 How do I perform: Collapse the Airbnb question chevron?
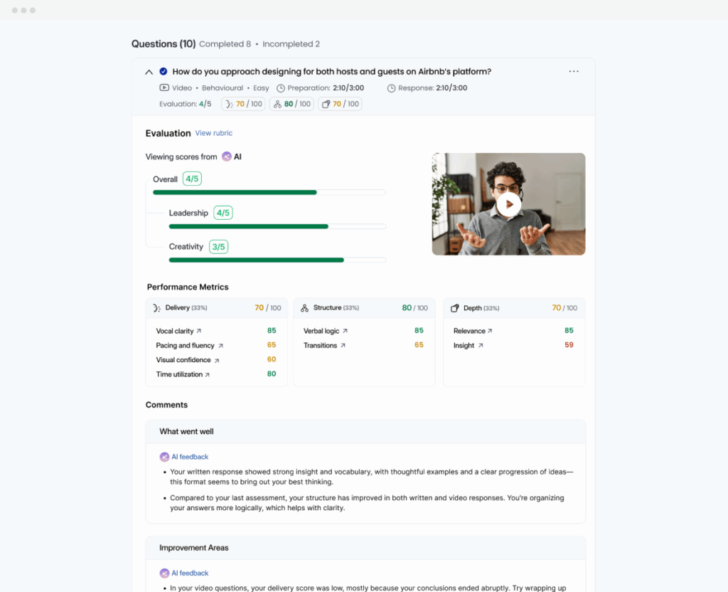[149, 72]
